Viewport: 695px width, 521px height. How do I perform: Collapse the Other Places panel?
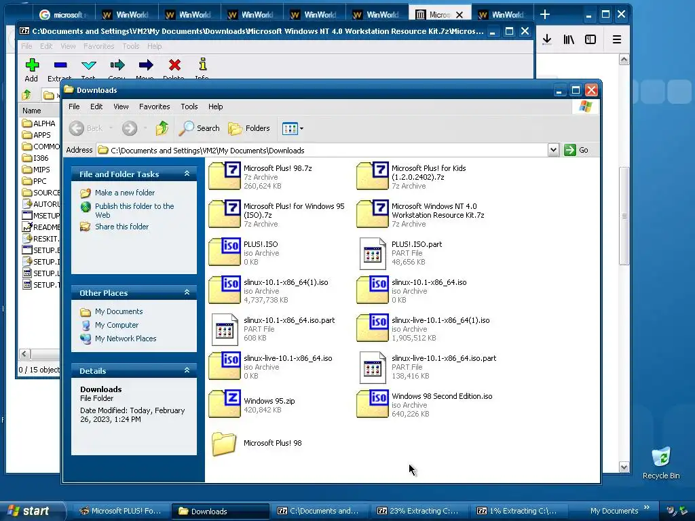[x=187, y=292]
